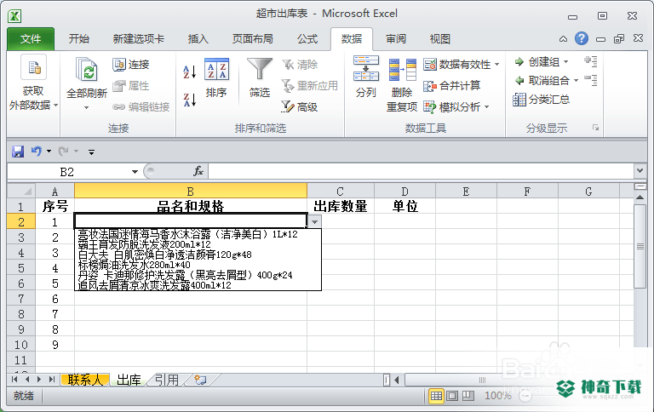This screenshot has height=412, width=654.
Task: Open Undo history dropdown arrow
Action: 49,152
